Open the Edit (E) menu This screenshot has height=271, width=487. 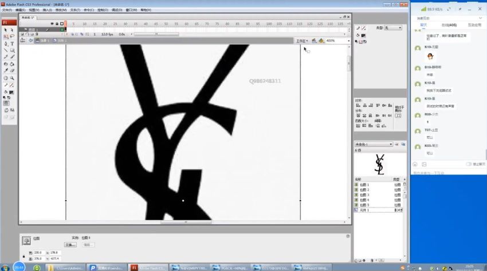20,10
